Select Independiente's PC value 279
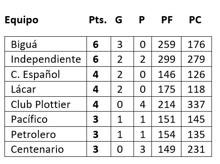The width and height of the screenshot is (220, 164). coord(196,60)
